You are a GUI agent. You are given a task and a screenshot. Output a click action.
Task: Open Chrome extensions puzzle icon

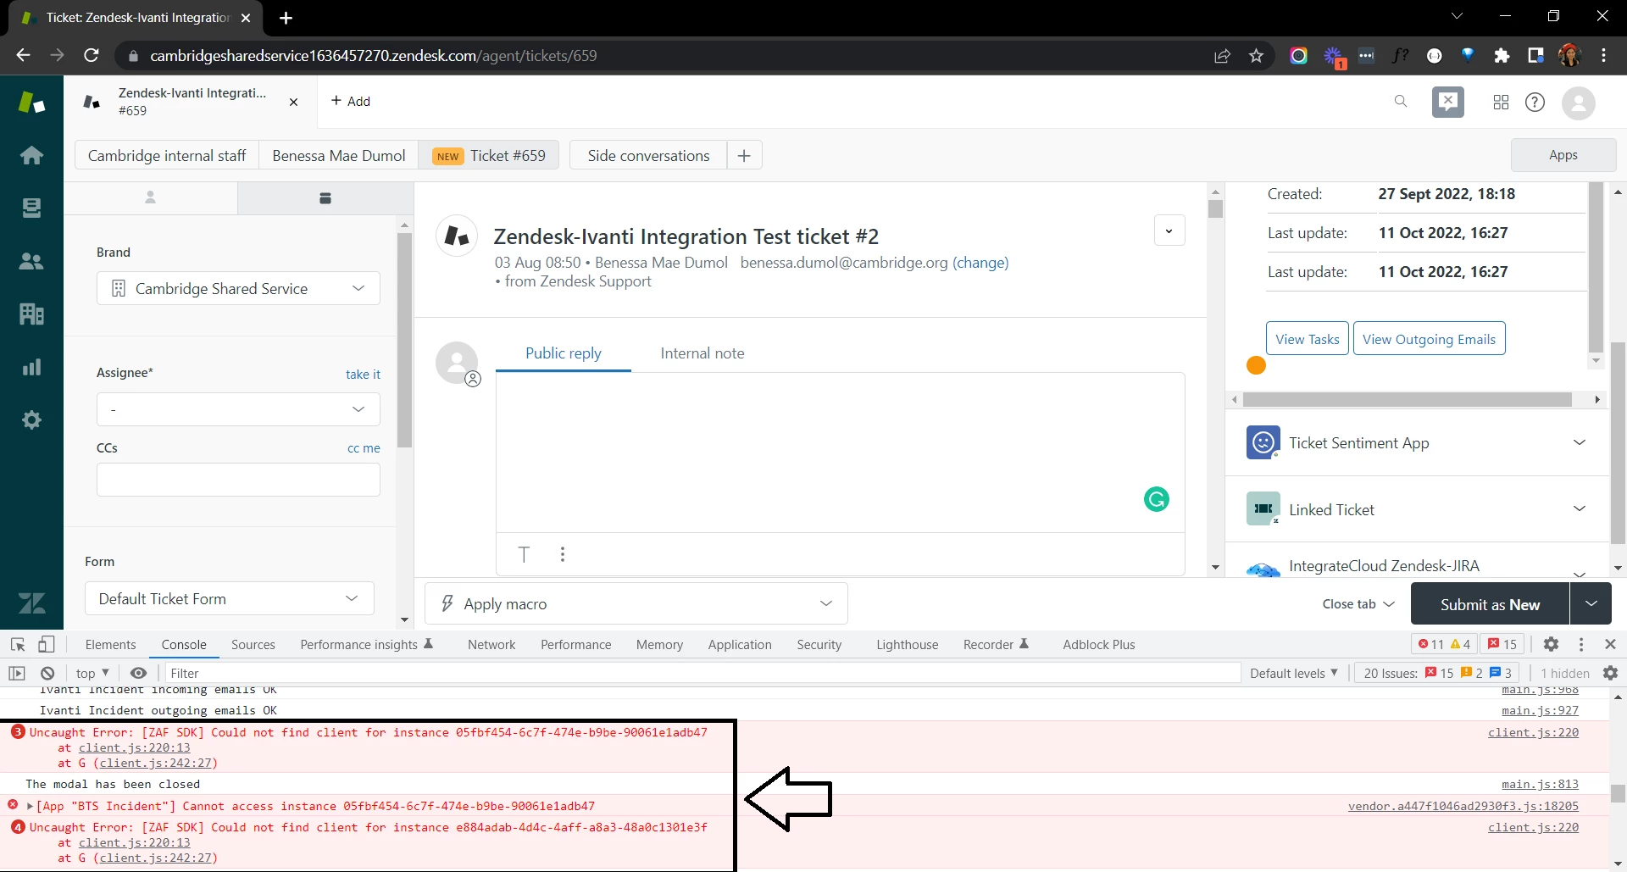pyautogui.click(x=1502, y=56)
